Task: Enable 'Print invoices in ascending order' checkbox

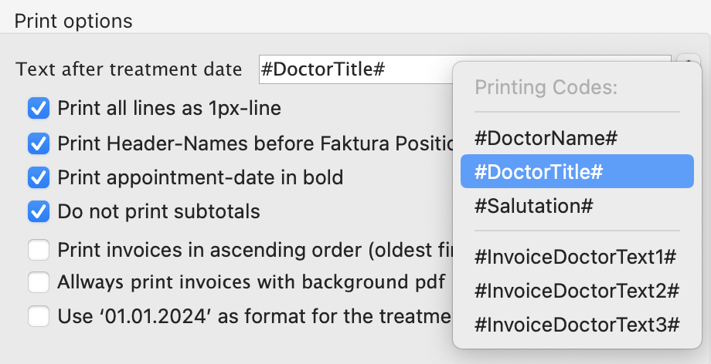Action: click(x=38, y=251)
